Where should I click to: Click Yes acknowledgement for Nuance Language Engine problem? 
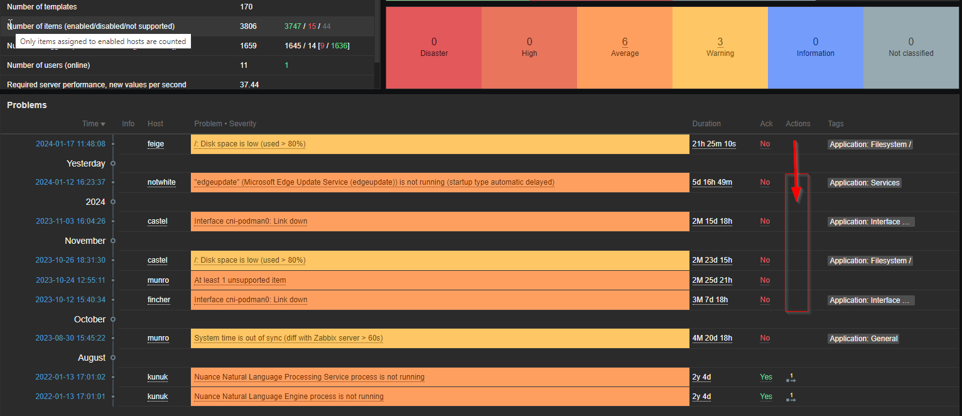(x=766, y=397)
